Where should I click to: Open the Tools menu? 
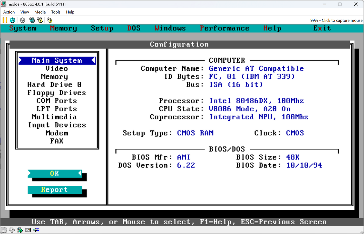[x=56, y=12]
